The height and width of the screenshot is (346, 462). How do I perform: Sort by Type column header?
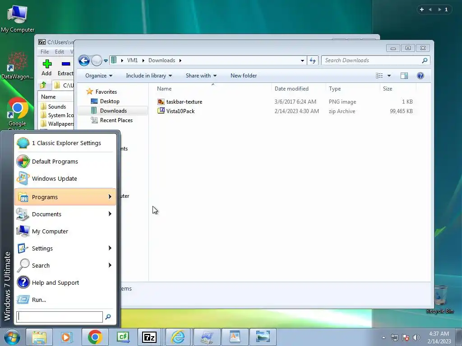(x=353, y=89)
